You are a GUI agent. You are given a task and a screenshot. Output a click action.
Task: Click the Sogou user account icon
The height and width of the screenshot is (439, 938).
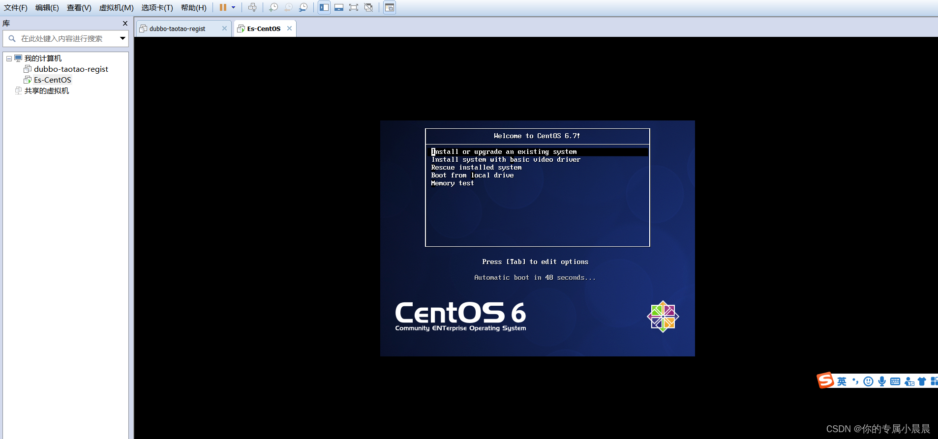pos(909,381)
